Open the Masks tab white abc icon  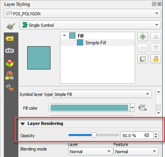pyautogui.click(x=10, y=50)
